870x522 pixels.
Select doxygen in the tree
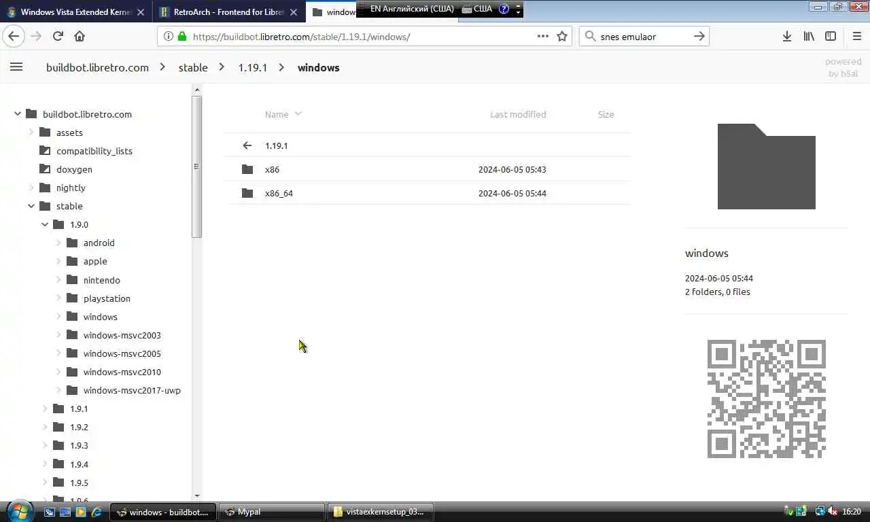click(74, 169)
